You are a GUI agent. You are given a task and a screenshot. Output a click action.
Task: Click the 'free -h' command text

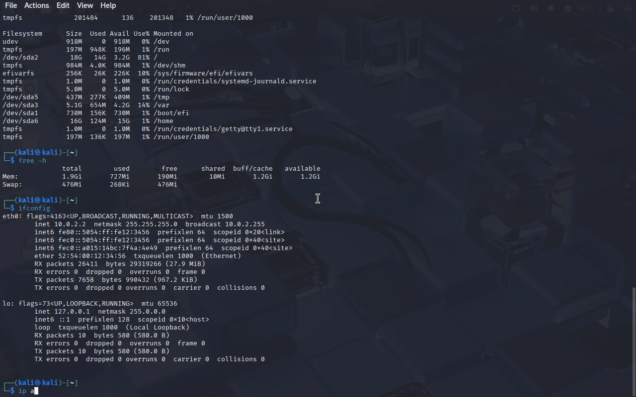(x=32, y=161)
